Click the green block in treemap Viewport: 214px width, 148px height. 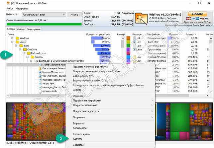pos(180,117)
